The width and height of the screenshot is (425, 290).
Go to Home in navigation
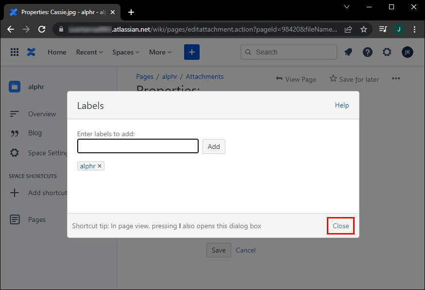click(x=57, y=52)
